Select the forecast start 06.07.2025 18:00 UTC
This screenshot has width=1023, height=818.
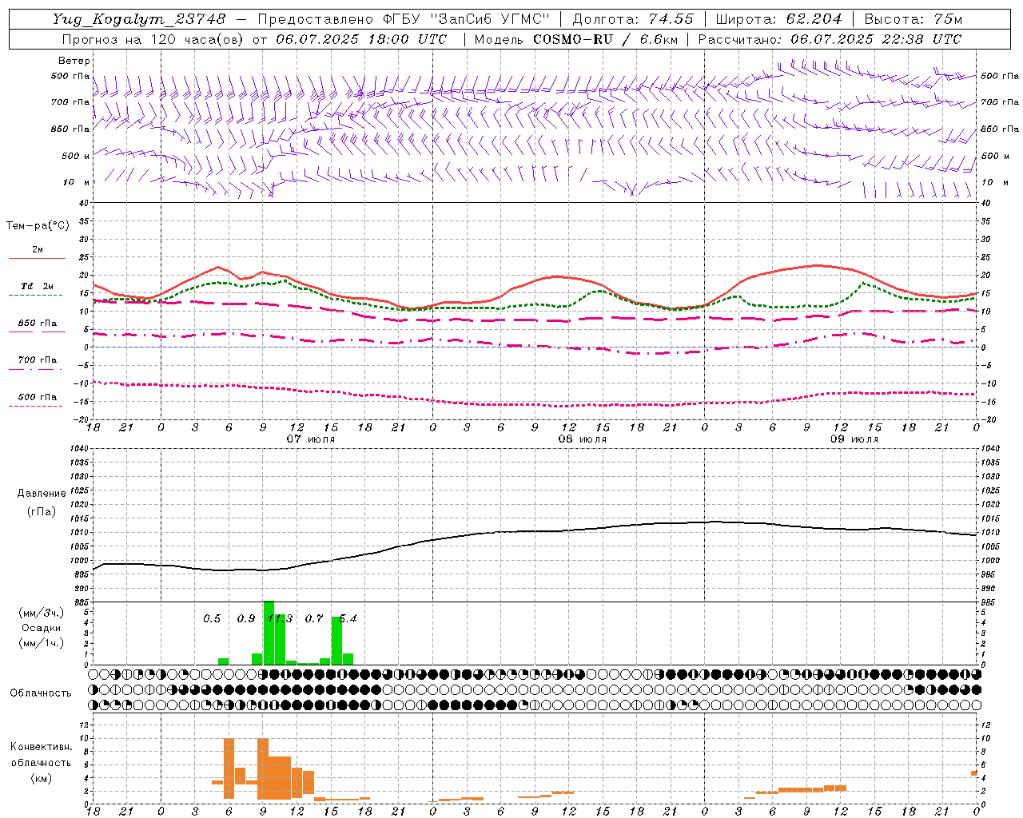(361, 39)
